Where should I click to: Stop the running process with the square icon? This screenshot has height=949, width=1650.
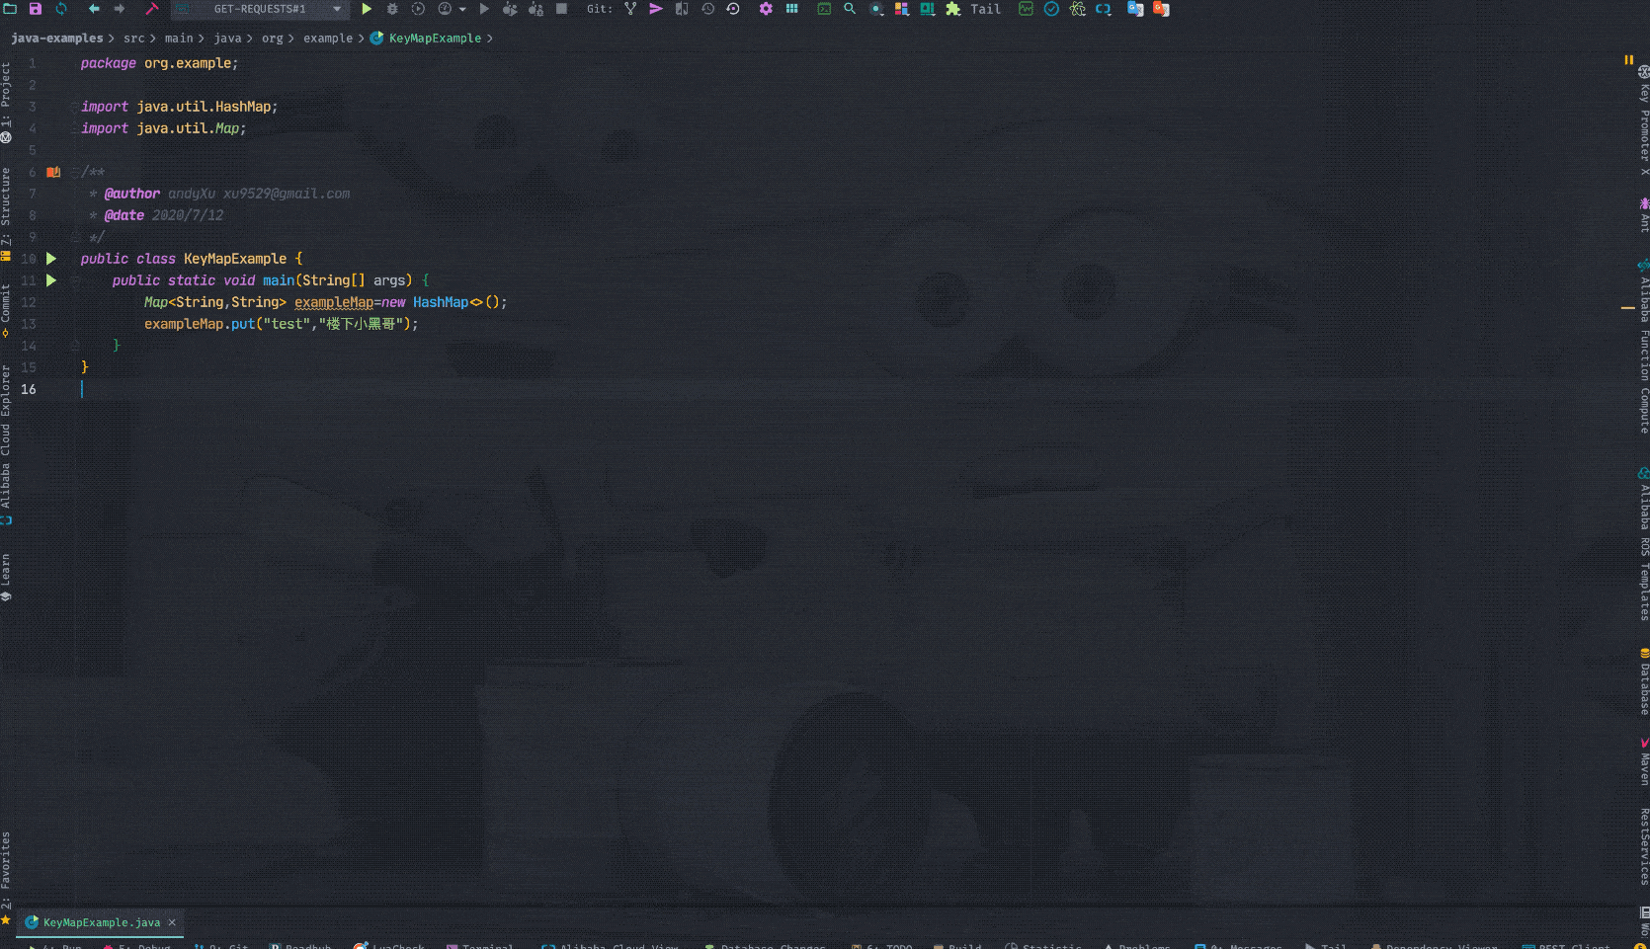coord(561,9)
